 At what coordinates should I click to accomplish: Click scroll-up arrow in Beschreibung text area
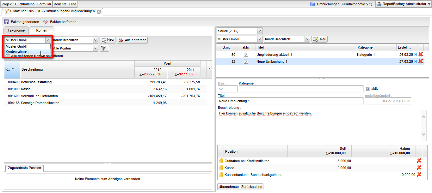(x=424, y=117)
